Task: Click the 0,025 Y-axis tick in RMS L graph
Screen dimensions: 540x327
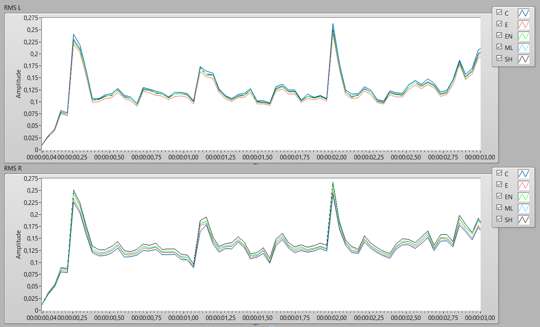Action: pos(31,138)
